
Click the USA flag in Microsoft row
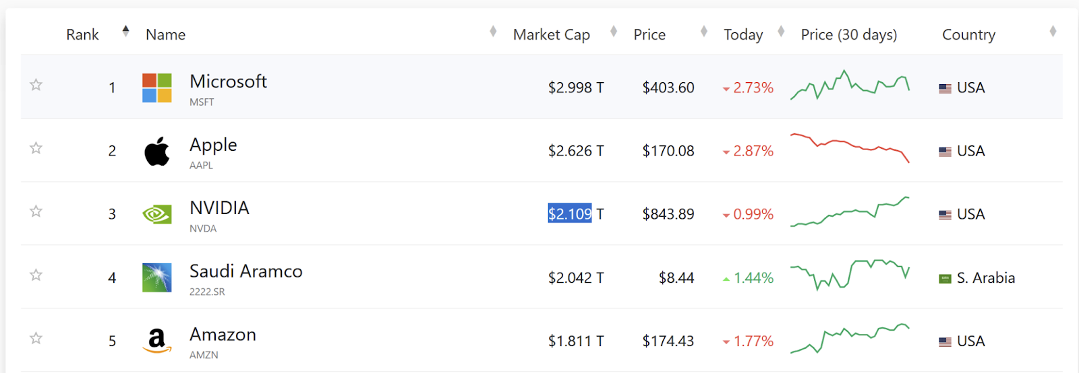coord(945,88)
